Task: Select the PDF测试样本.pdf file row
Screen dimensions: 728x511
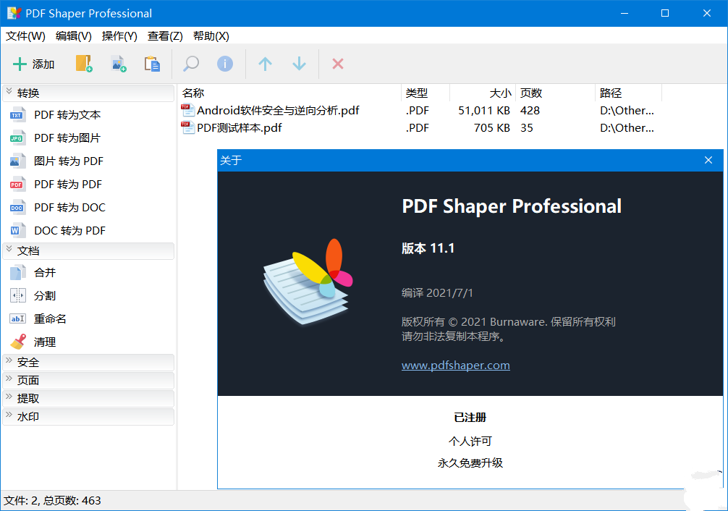Action: tap(239, 128)
